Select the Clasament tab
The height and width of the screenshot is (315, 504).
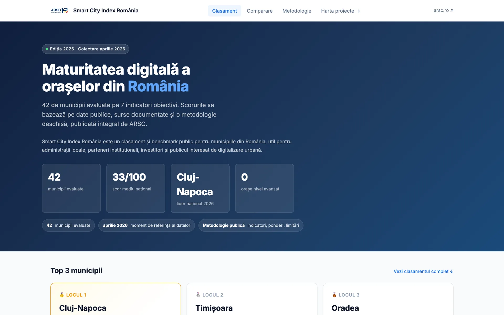click(224, 11)
